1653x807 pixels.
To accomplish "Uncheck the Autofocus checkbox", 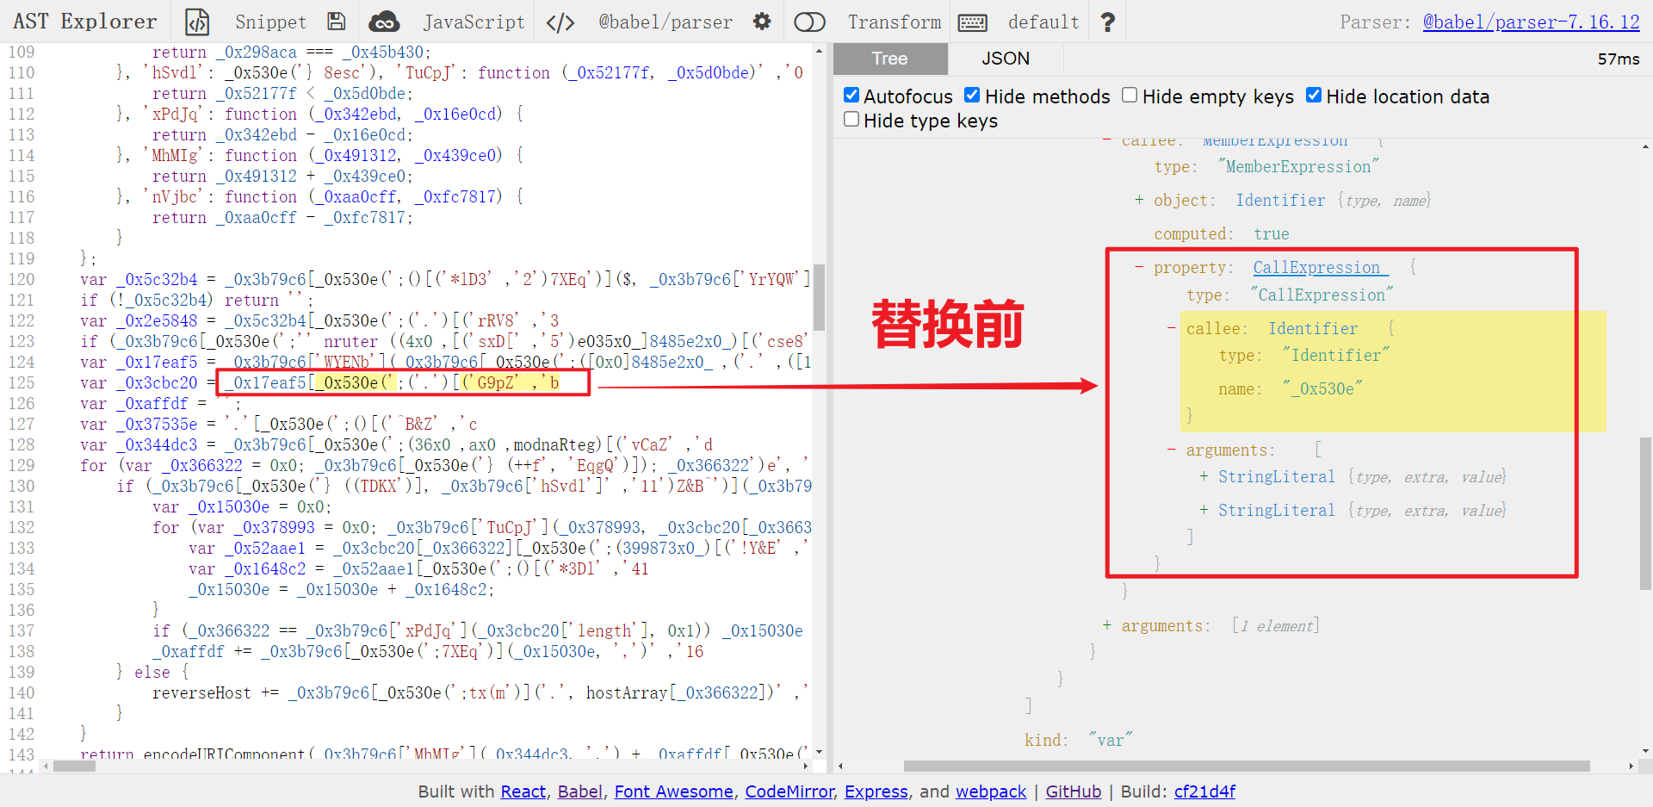I will click(x=851, y=95).
